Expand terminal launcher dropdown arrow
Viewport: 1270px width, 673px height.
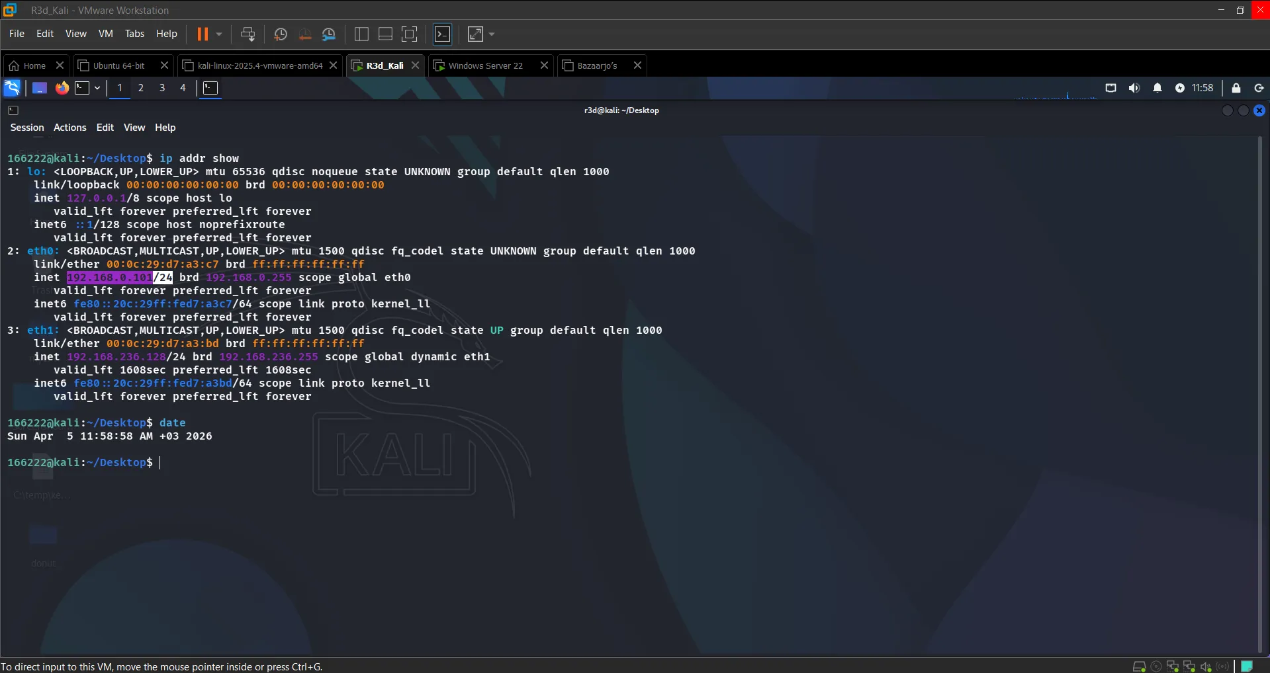pyautogui.click(x=97, y=88)
